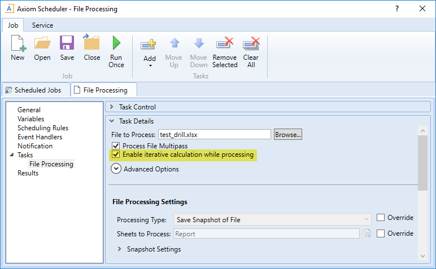436x269 pixels.
Task: Click the lookup icon beside Sheets to Process
Action: click(367, 234)
